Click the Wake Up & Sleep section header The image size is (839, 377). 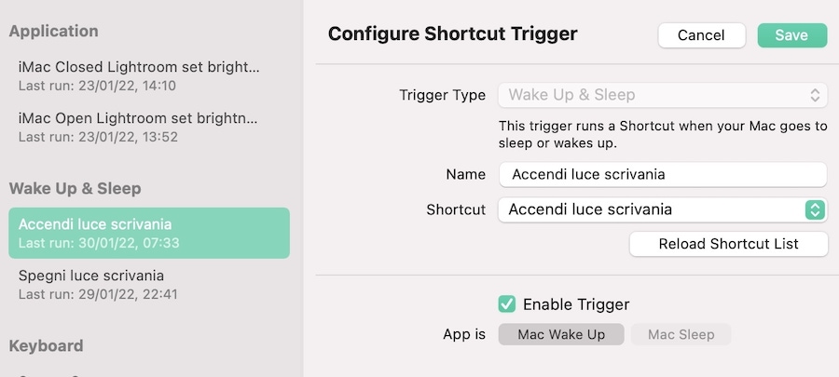(76, 188)
